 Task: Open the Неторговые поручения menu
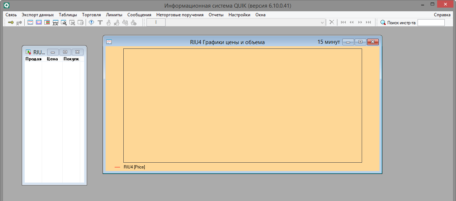pos(180,15)
